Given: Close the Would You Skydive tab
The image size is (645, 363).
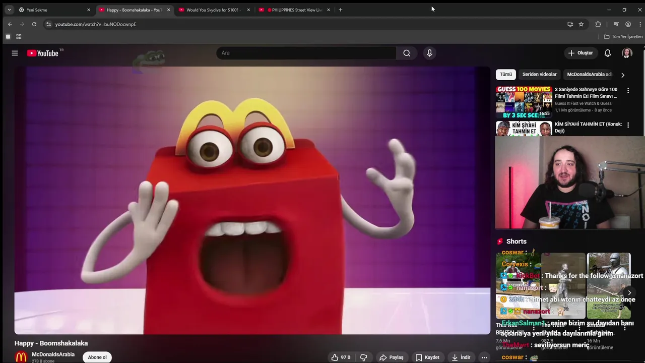Looking at the screenshot, I should pos(248,10).
